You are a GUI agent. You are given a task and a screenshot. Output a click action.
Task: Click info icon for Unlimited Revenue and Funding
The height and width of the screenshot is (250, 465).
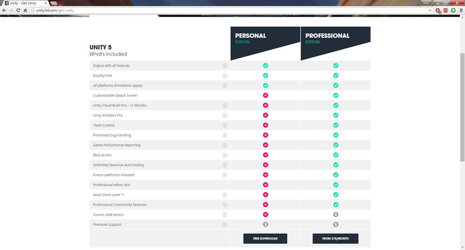click(x=225, y=165)
